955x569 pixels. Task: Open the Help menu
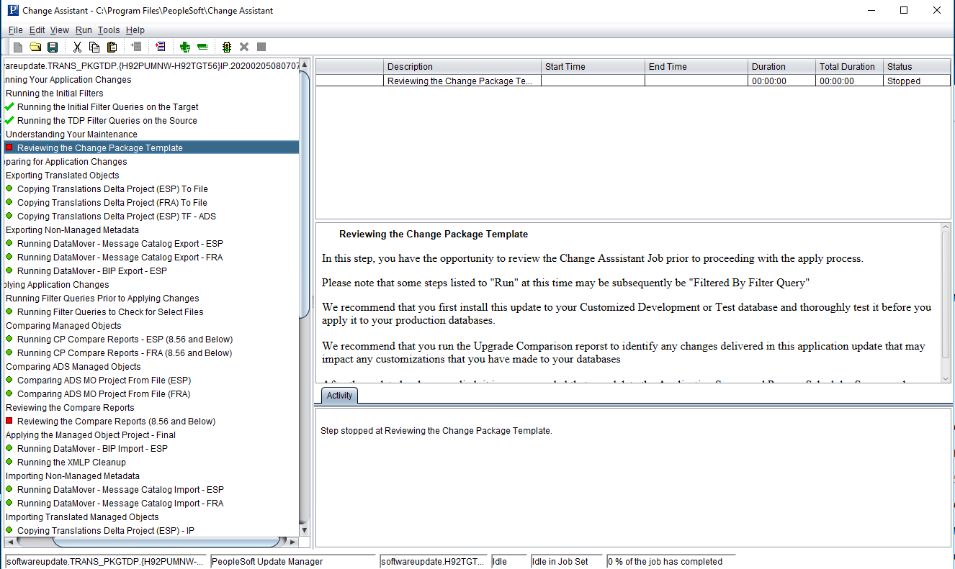(x=135, y=29)
